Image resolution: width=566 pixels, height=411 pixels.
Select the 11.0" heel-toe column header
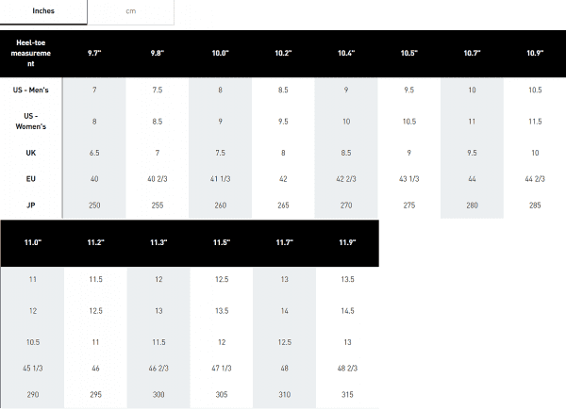(32, 243)
